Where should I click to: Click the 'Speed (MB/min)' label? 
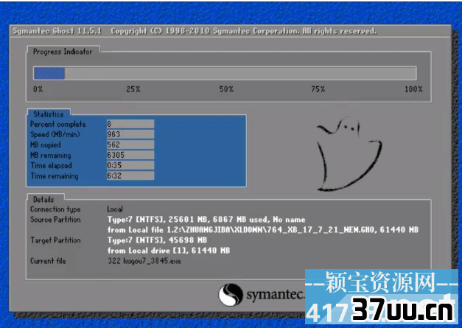tap(55, 135)
